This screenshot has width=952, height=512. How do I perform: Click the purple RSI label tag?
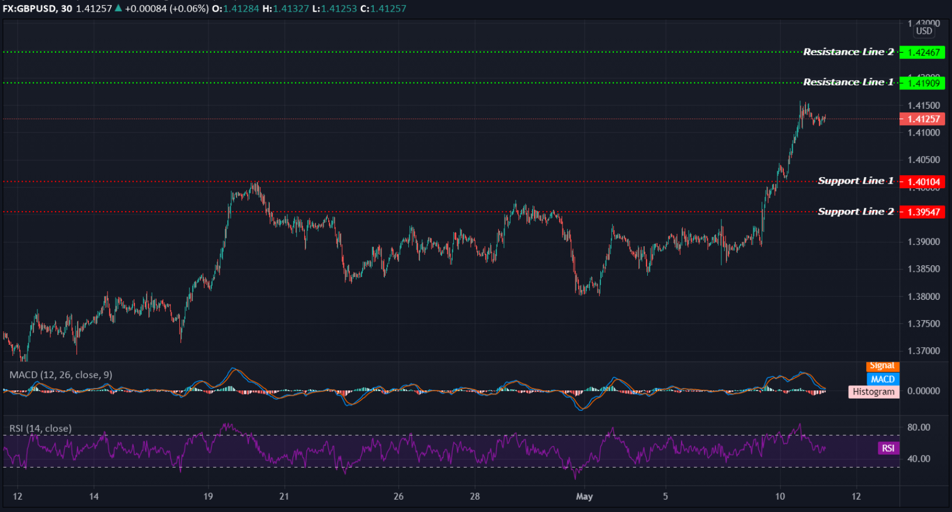pos(888,448)
